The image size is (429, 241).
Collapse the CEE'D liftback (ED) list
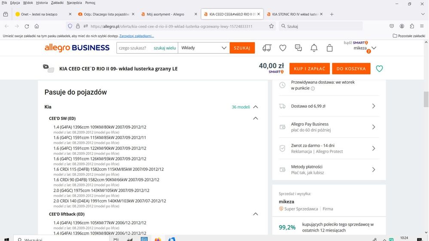point(256,214)
